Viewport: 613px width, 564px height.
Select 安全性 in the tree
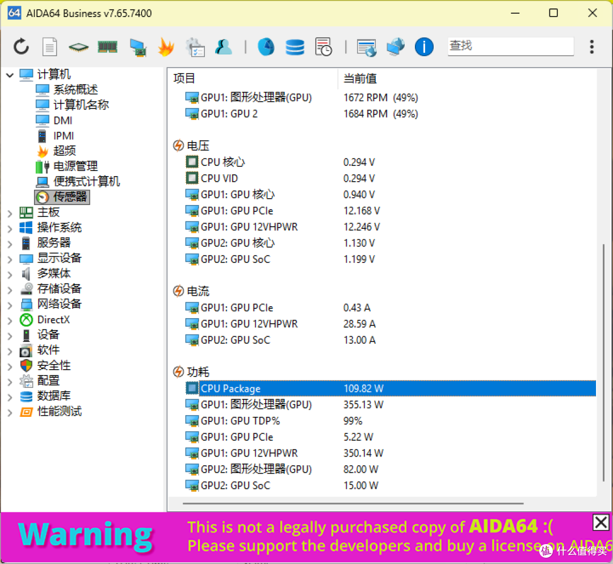tap(53, 365)
